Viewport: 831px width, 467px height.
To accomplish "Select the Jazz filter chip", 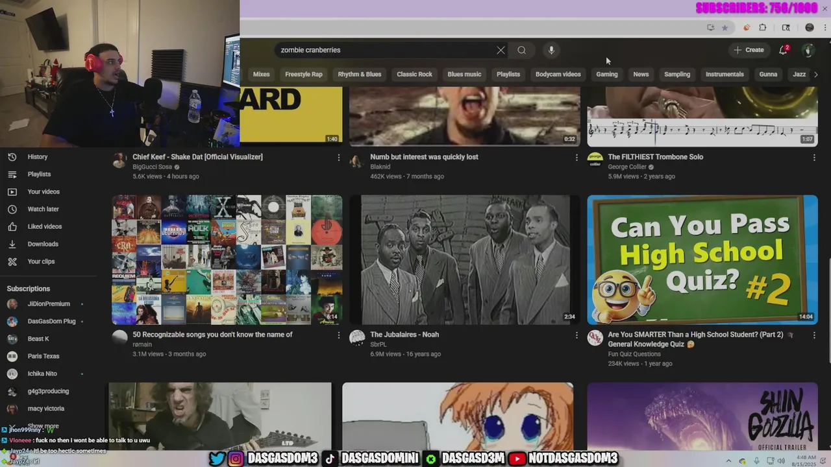I will 799,74.
